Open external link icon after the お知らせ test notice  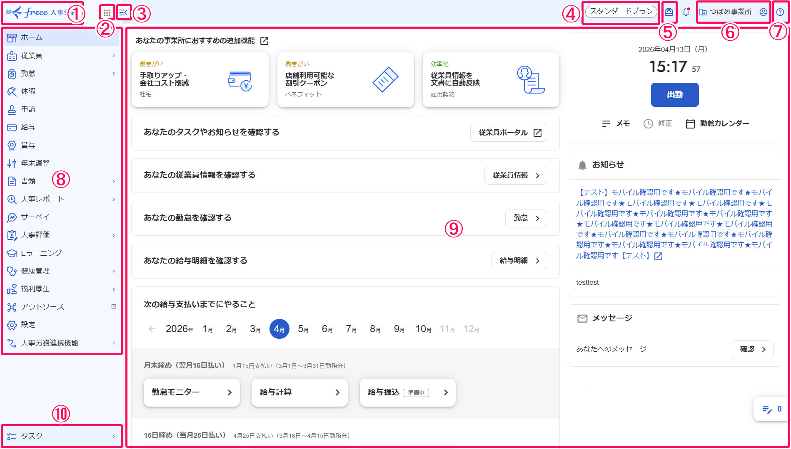tap(659, 256)
